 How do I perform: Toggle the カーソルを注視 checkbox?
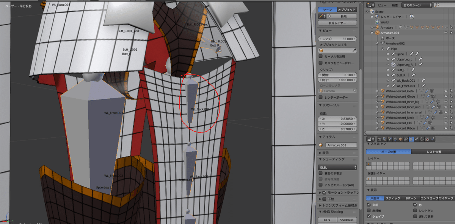pyautogui.click(x=321, y=56)
